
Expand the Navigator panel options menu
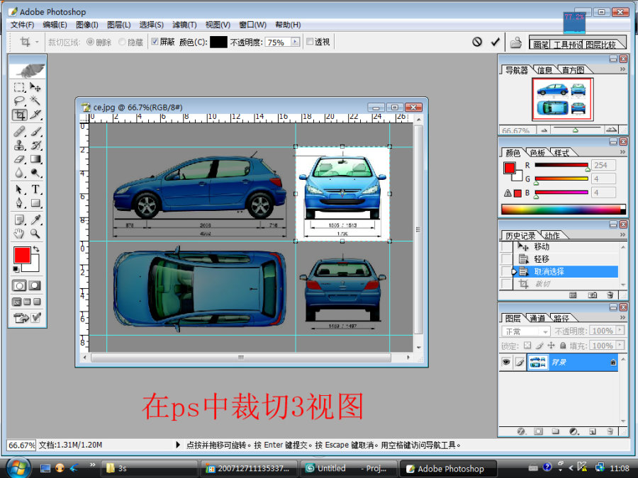pos(622,69)
